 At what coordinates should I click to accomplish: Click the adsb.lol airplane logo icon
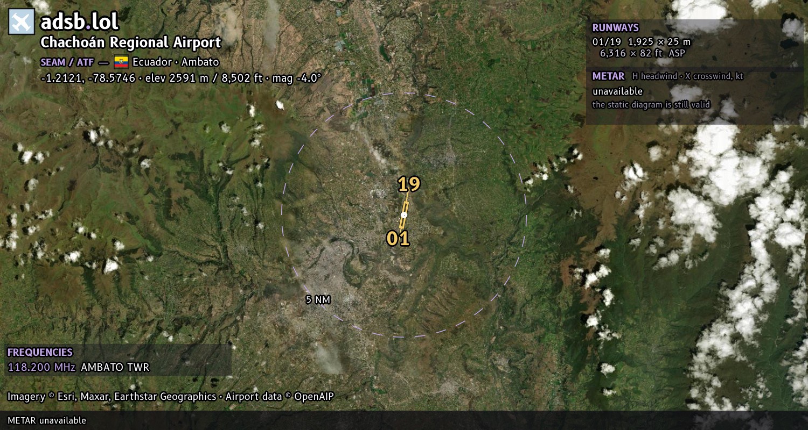tap(21, 22)
